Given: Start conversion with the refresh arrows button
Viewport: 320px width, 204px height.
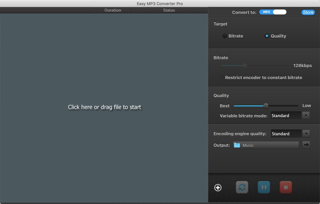Looking at the screenshot, I should (242, 187).
